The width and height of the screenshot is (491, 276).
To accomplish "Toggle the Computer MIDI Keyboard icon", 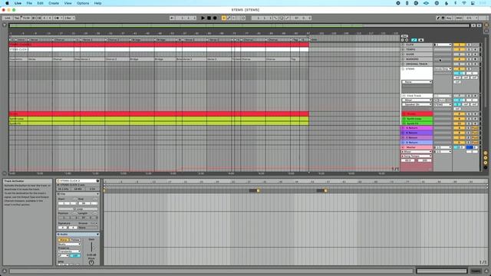I will click(x=443, y=18).
